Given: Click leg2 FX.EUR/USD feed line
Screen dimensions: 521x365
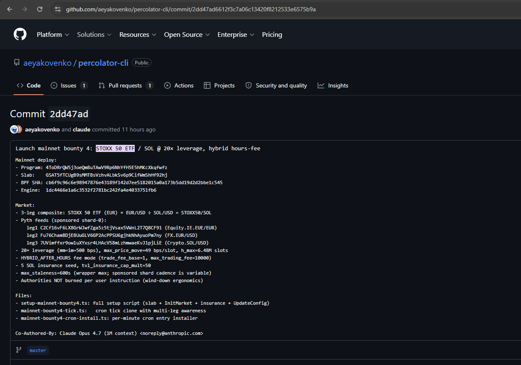Looking at the screenshot, I should [112, 236].
